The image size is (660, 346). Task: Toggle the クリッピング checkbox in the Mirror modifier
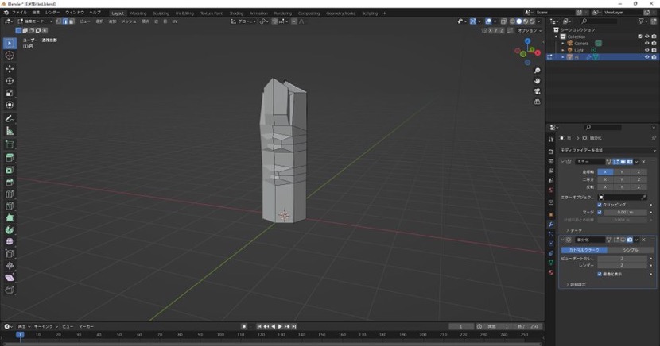pos(600,205)
